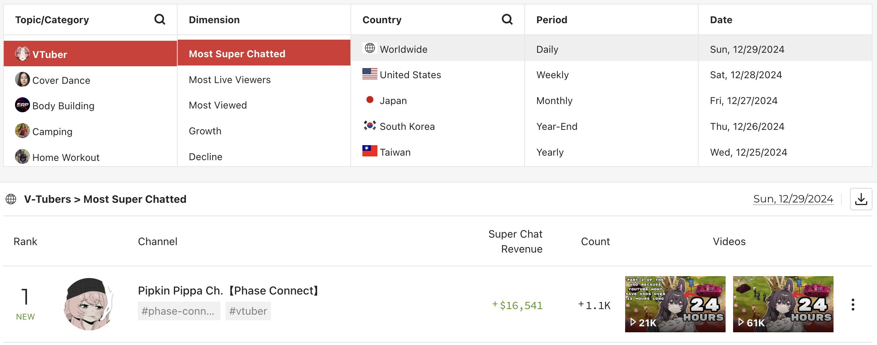Screen dimensions: 877x345
Task: Select the VTuber topic
Action: click(x=90, y=54)
